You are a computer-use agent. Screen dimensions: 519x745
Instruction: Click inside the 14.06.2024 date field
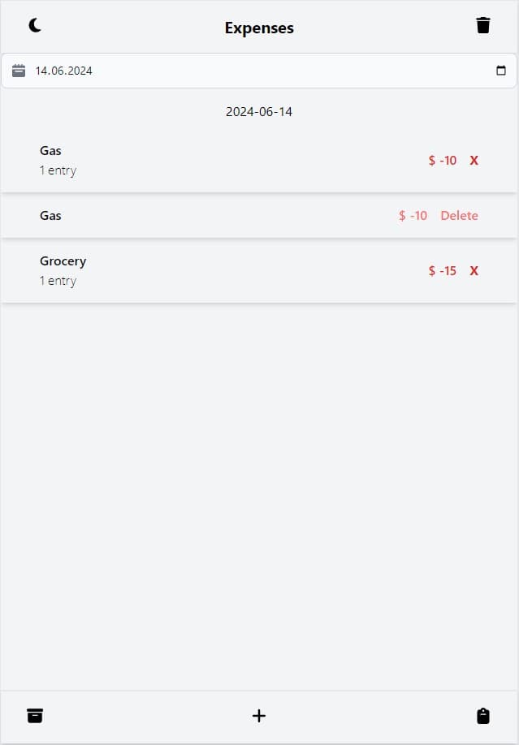pyautogui.click(x=122, y=71)
